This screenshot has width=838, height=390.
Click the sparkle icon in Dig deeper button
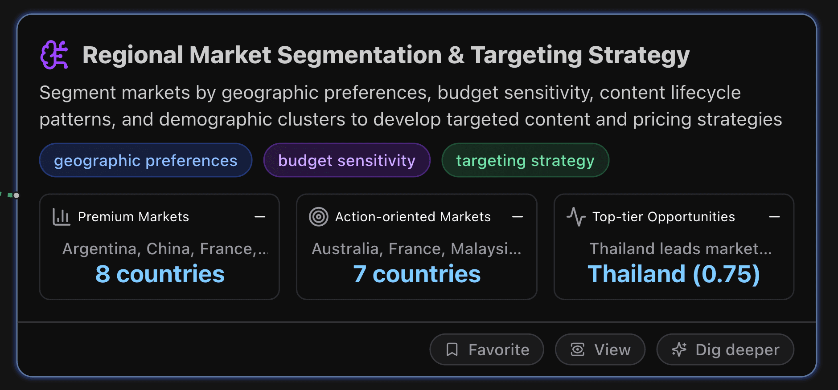click(x=679, y=349)
